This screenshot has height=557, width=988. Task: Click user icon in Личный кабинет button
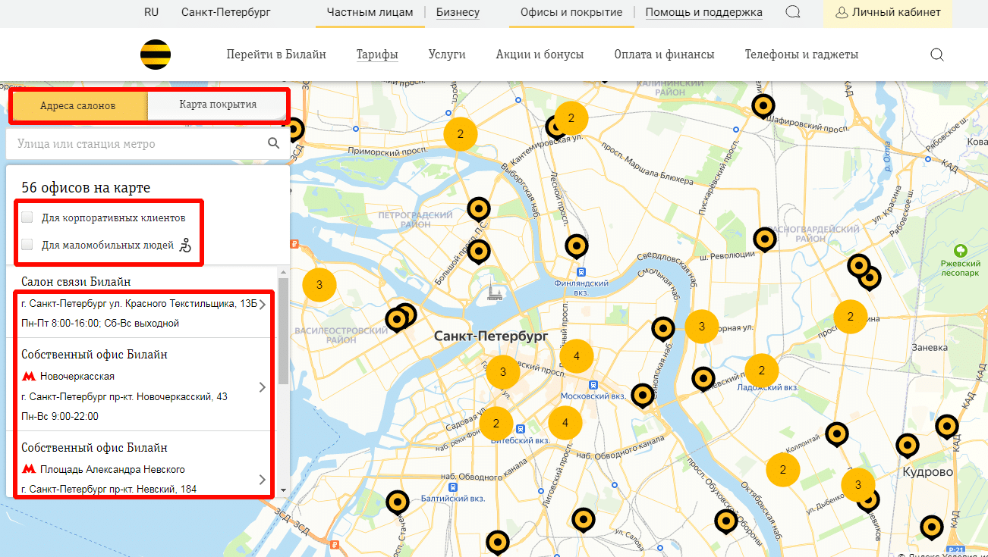[x=842, y=13]
